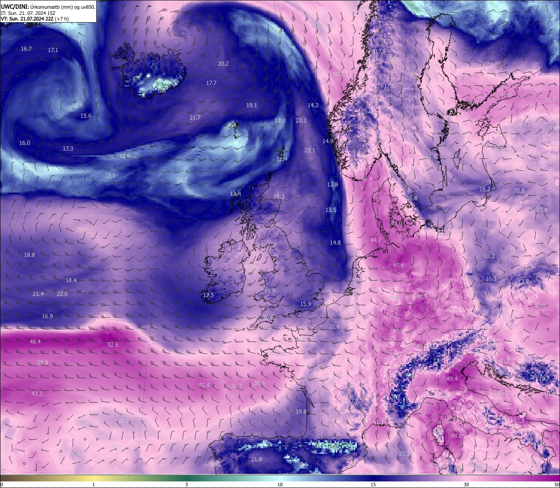560x488 pixels.
Task: Select the value 16.7 northwest of Iceland
Action: pos(26,49)
